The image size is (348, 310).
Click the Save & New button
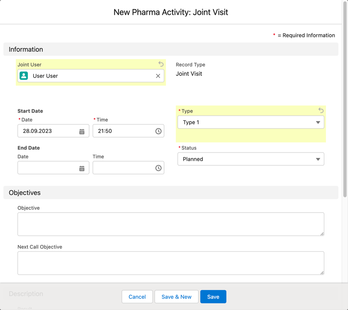click(x=176, y=297)
